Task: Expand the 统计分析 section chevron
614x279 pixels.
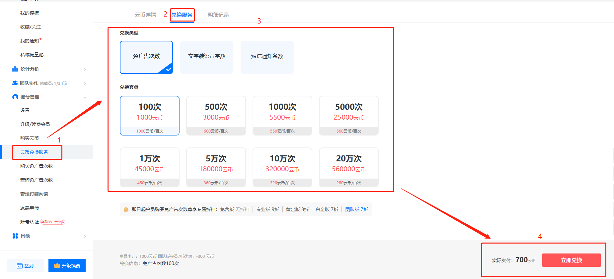Action: [x=85, y=69]
